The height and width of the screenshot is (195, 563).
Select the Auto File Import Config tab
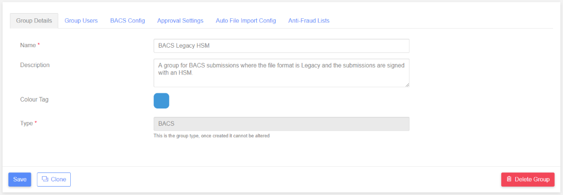(246, 21)
